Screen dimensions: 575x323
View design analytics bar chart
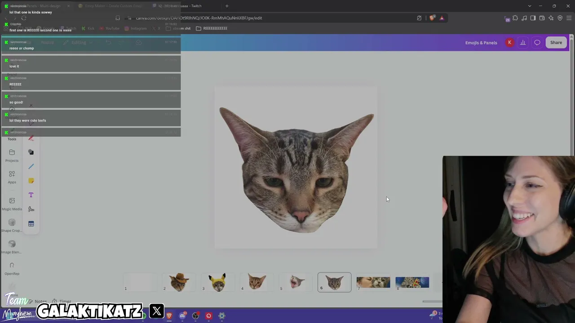tap(523, 43)
